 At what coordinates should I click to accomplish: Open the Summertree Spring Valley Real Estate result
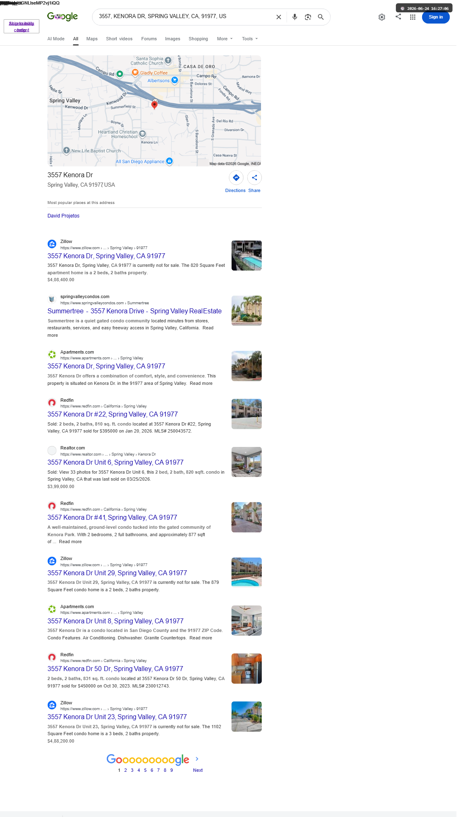click(134, 311)
